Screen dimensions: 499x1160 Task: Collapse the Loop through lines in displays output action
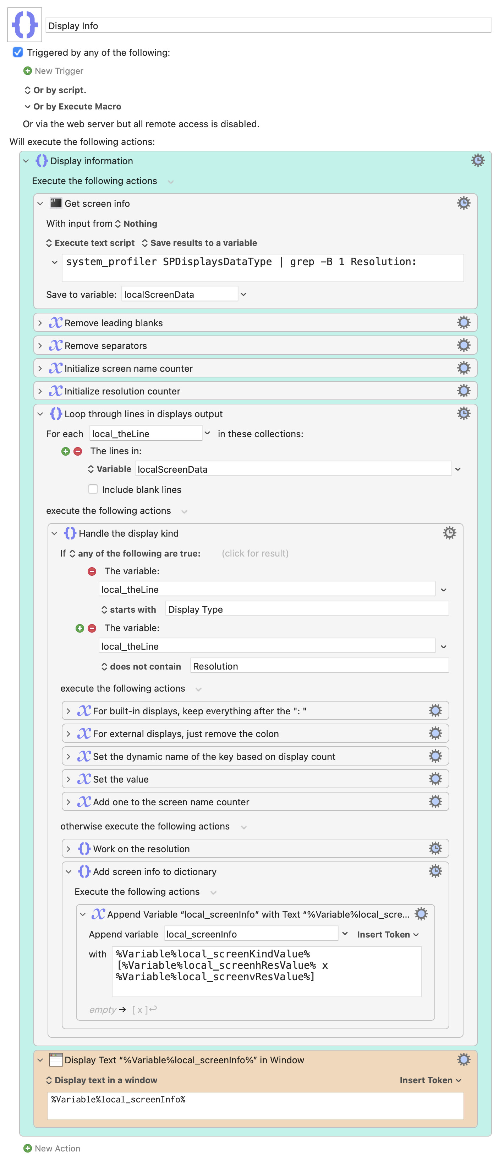(x=40, y=413)
